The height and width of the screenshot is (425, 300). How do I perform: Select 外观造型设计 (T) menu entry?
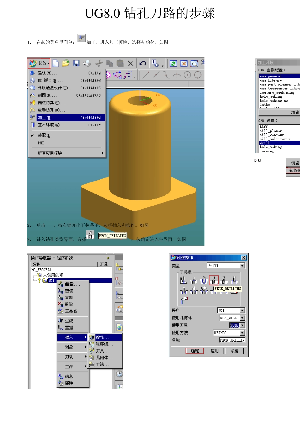coord(67,88)
